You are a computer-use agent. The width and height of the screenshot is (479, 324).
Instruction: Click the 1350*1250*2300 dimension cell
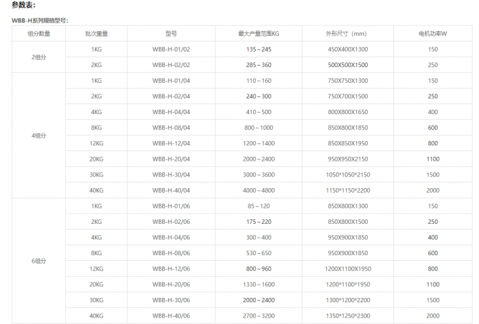pos(348,316)
